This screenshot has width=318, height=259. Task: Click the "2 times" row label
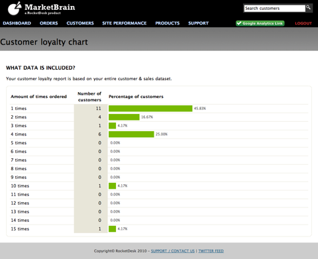click(x=19, y=117)
